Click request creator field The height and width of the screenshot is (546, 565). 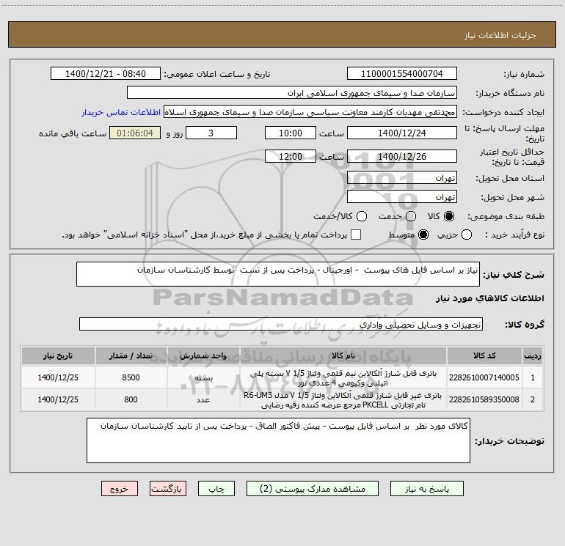pos(310,112)
